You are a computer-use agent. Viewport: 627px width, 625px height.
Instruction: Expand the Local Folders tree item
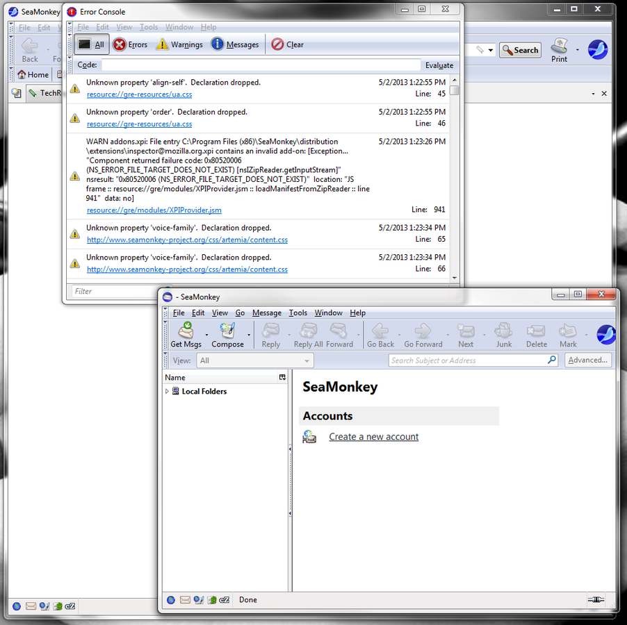(167, 392)
